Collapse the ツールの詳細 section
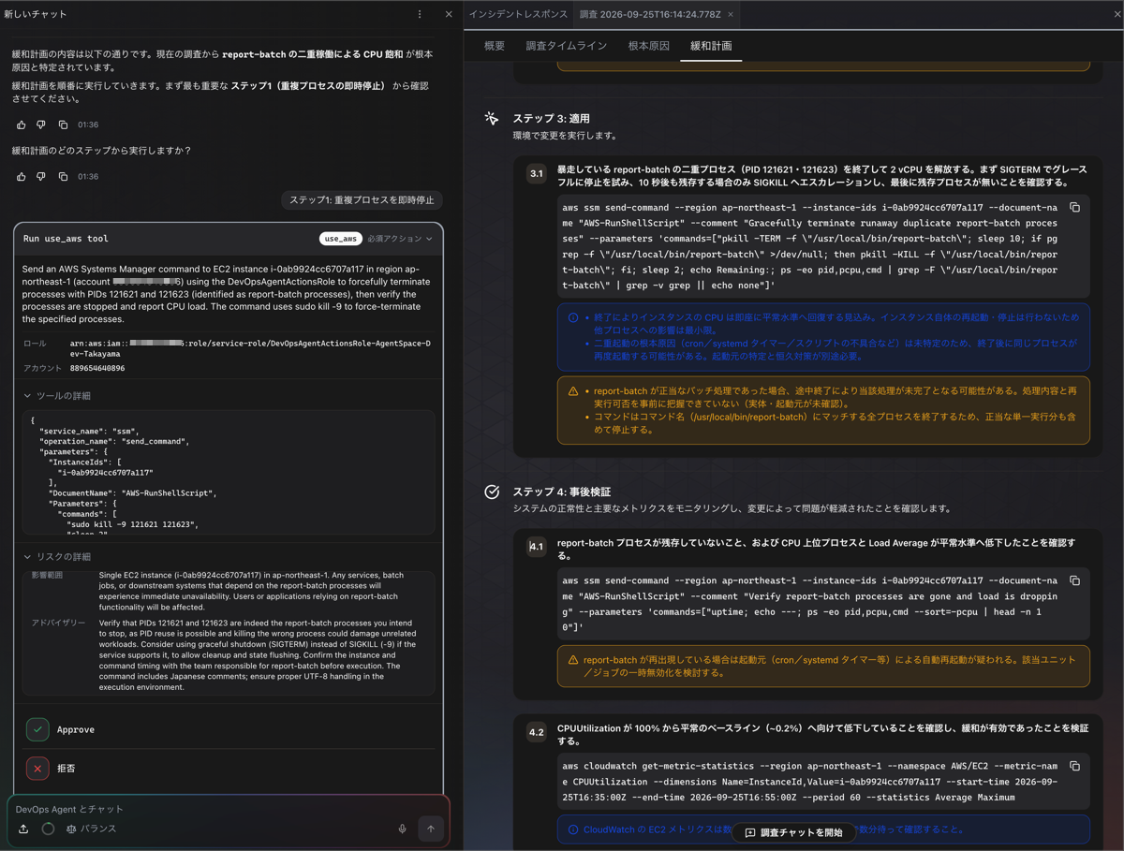 [58, 396]
